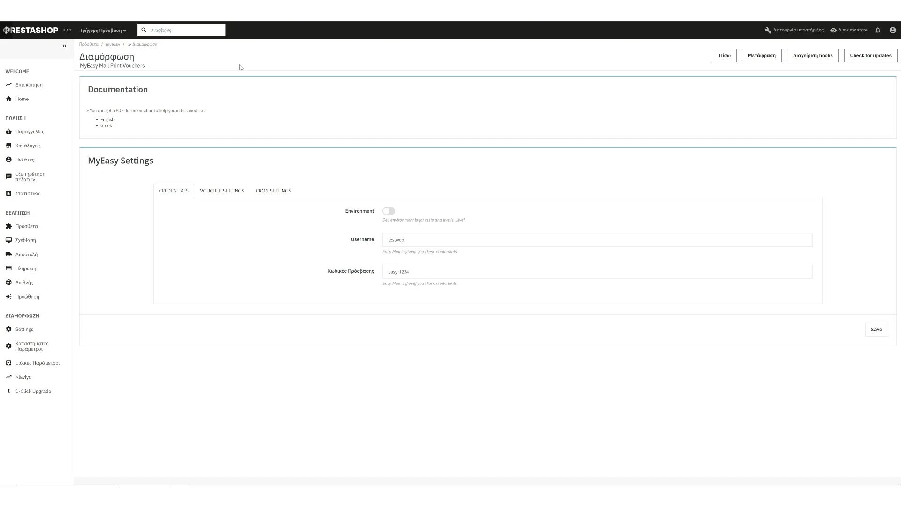The width and height of the screenshot is (901, 507).
Task: Click the Παραγγελίες basket icon in sidebar
Action: point(8,131)
